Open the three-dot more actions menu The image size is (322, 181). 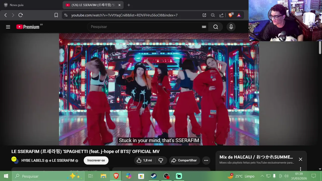point(206,160)
